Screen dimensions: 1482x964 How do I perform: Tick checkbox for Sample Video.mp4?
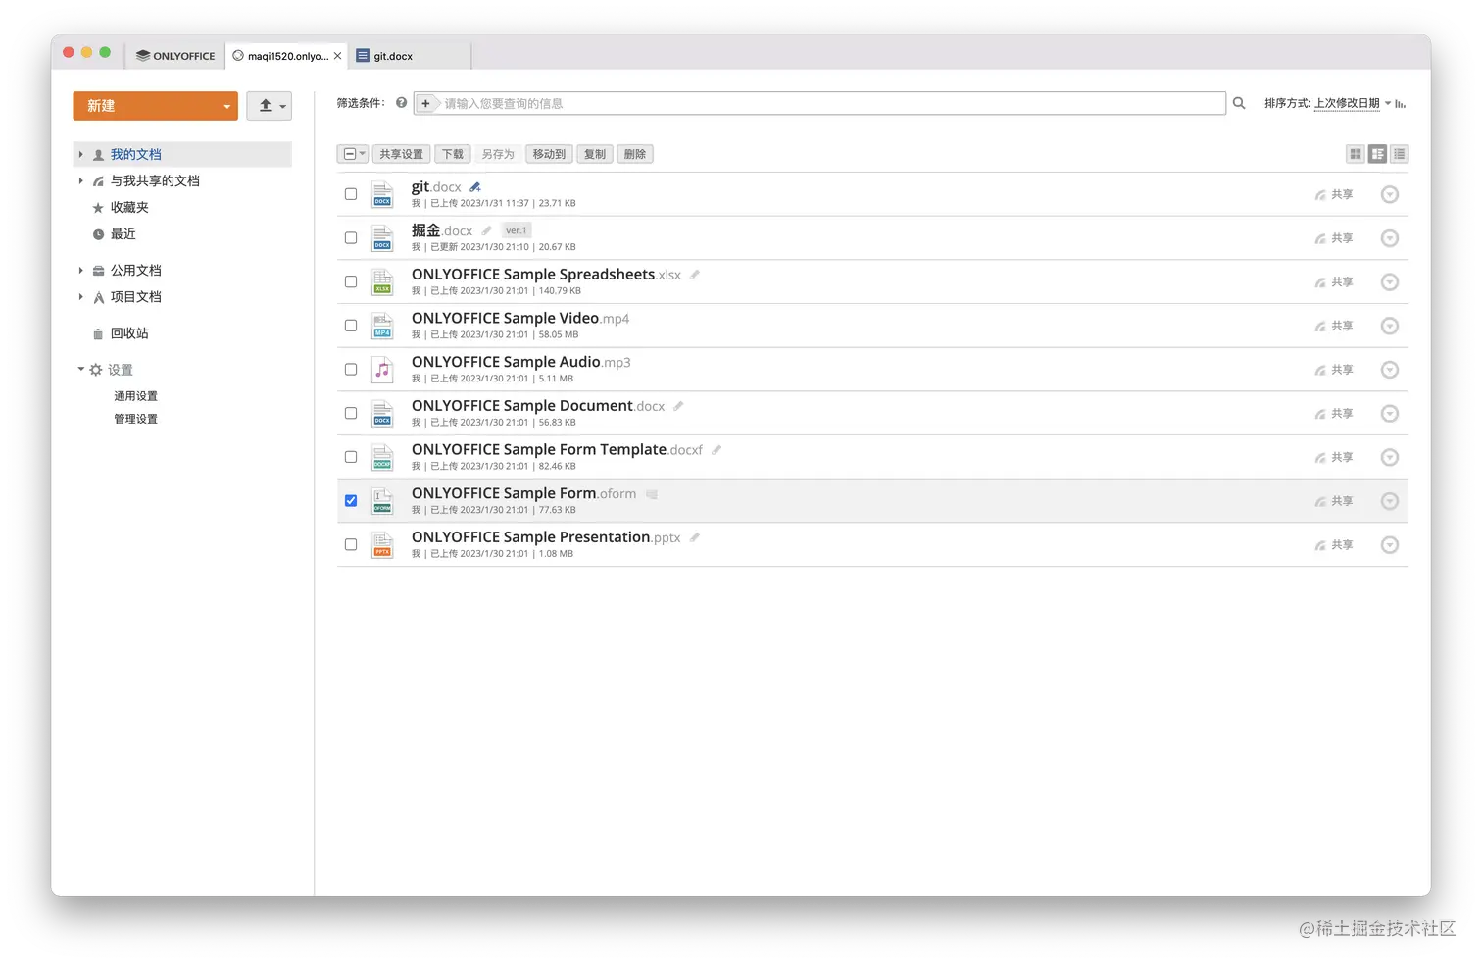coord(351,326)
